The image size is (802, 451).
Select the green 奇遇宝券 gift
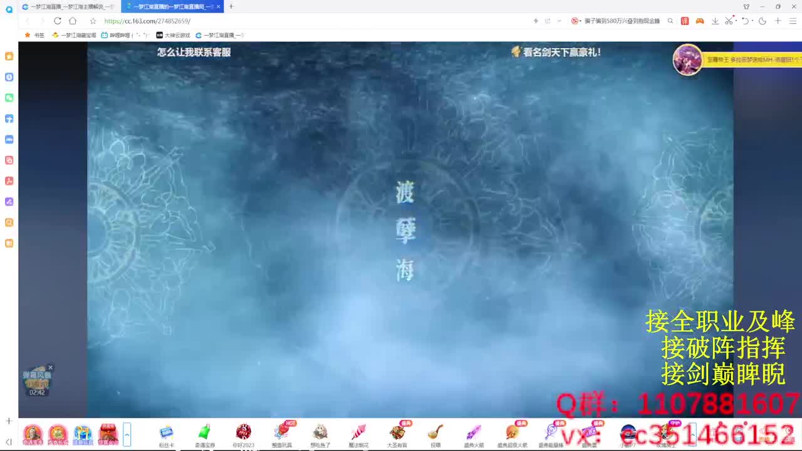(204, 435)
